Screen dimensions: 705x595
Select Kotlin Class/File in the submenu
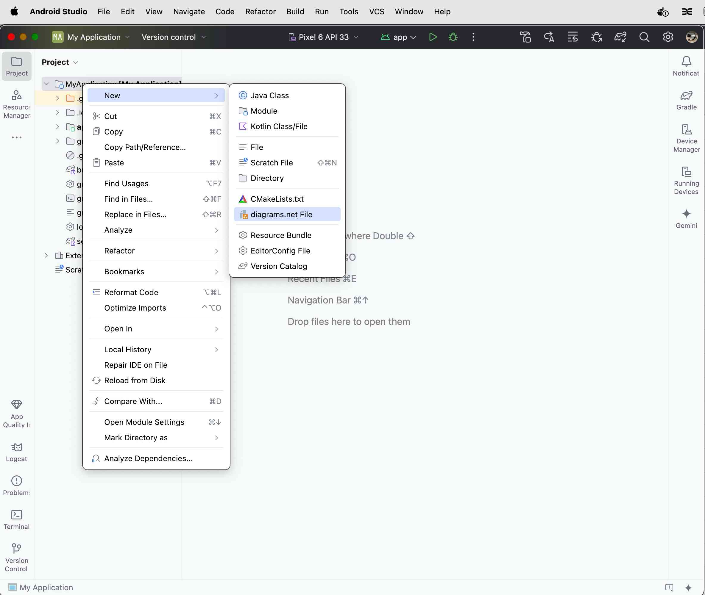pos(279,126)
